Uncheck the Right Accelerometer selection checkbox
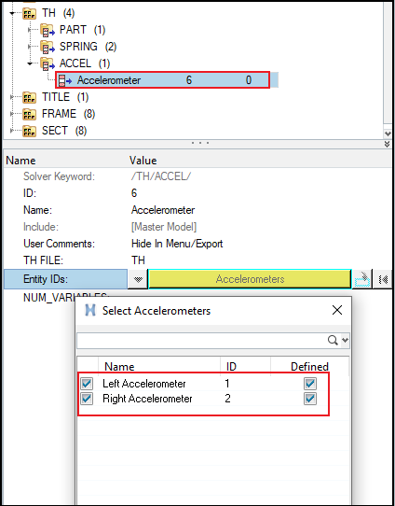Image resolution: width=395 pixels, height=506 pixels. [87, 399]
